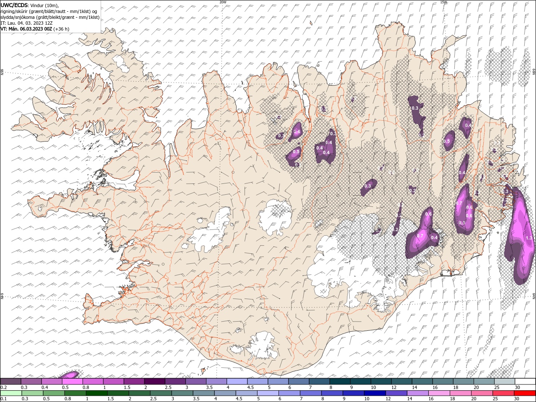Click the '0.2' label under the upper legend
536x402 pixels.
pyautogui.click(x=3, y=387)
